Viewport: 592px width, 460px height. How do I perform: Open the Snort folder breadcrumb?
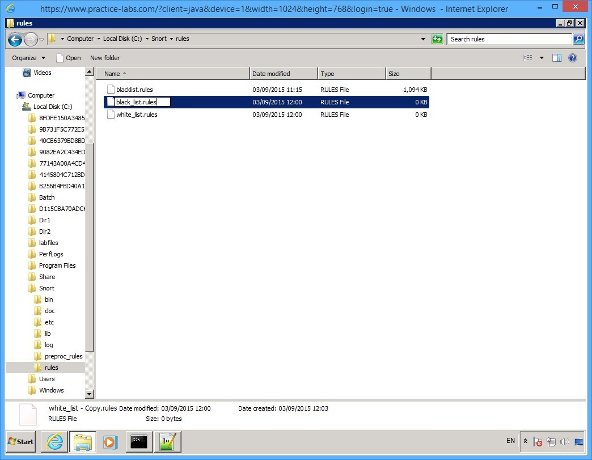(x=159, y=39)
